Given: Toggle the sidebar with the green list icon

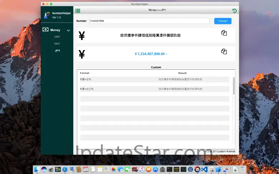Looking at the screenshot, I should tap(78, 11).
